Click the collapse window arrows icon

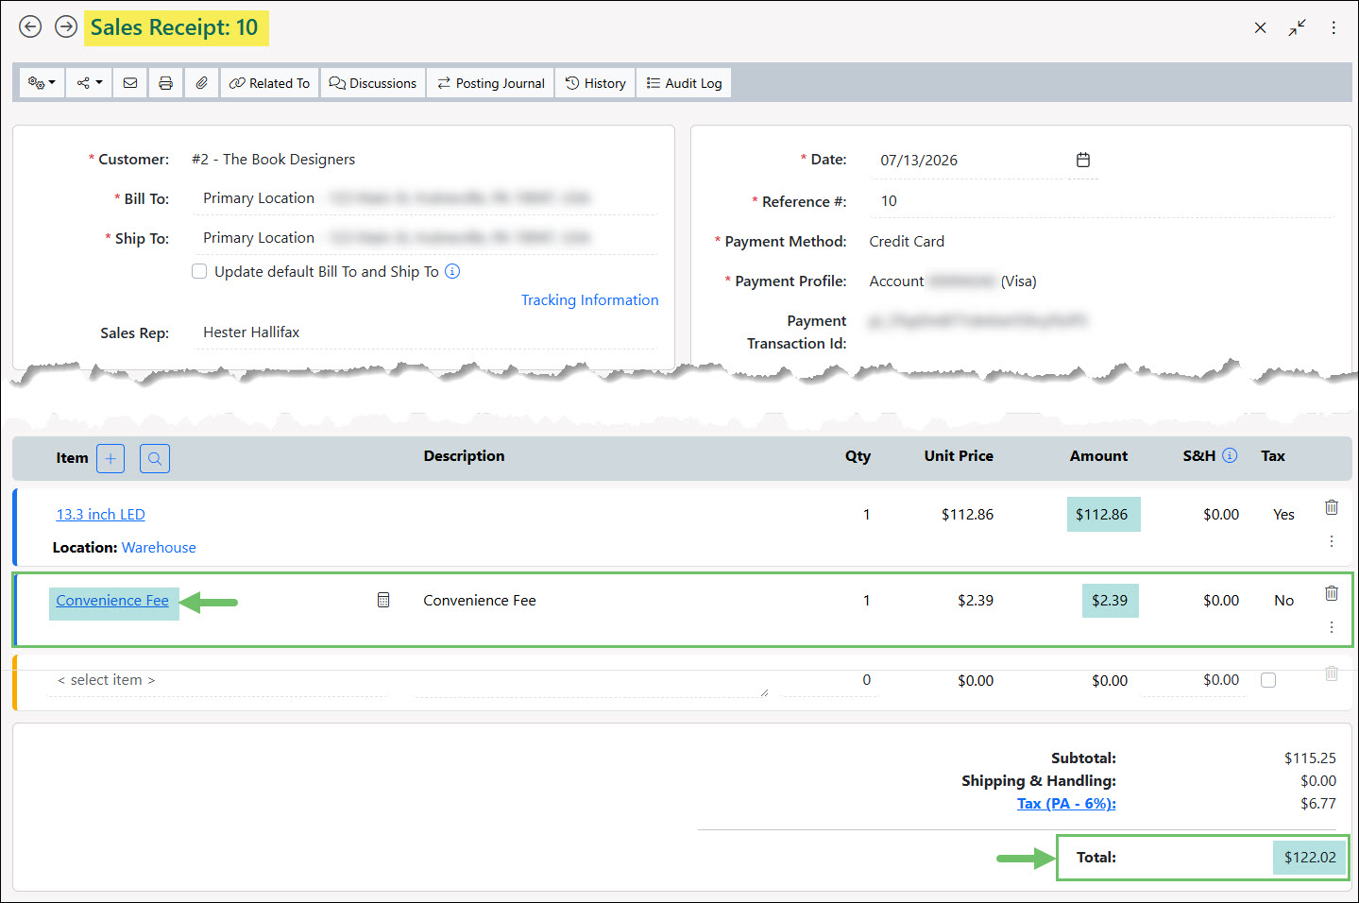click(1298, 27)
